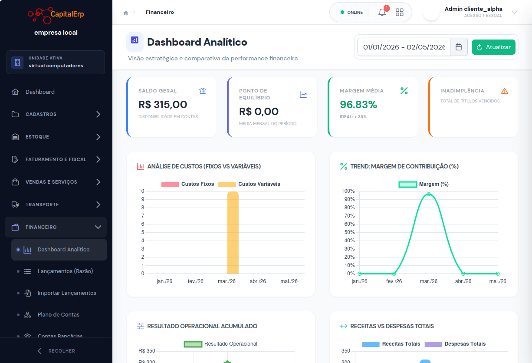Expand the Estoque menu chevron
This screenshot has height=363, width=532.
(98, 137)
